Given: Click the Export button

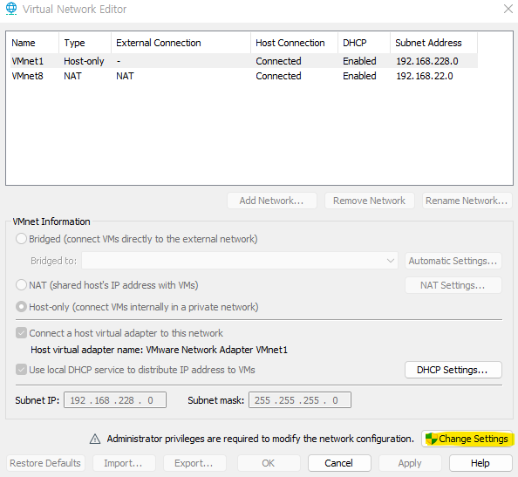Looking at the screenshot, I should coord(194,463).
